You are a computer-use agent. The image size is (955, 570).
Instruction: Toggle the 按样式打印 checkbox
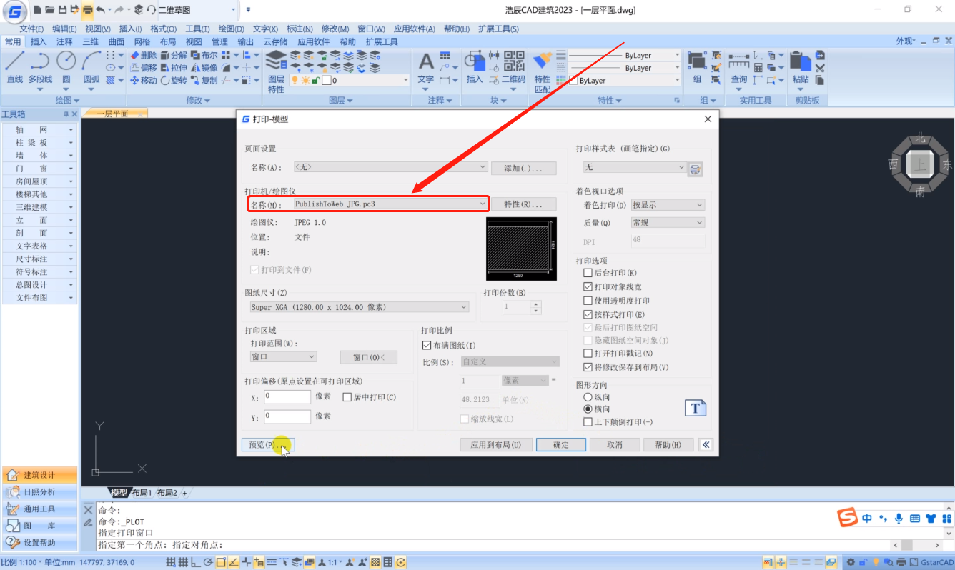point(588,314)
